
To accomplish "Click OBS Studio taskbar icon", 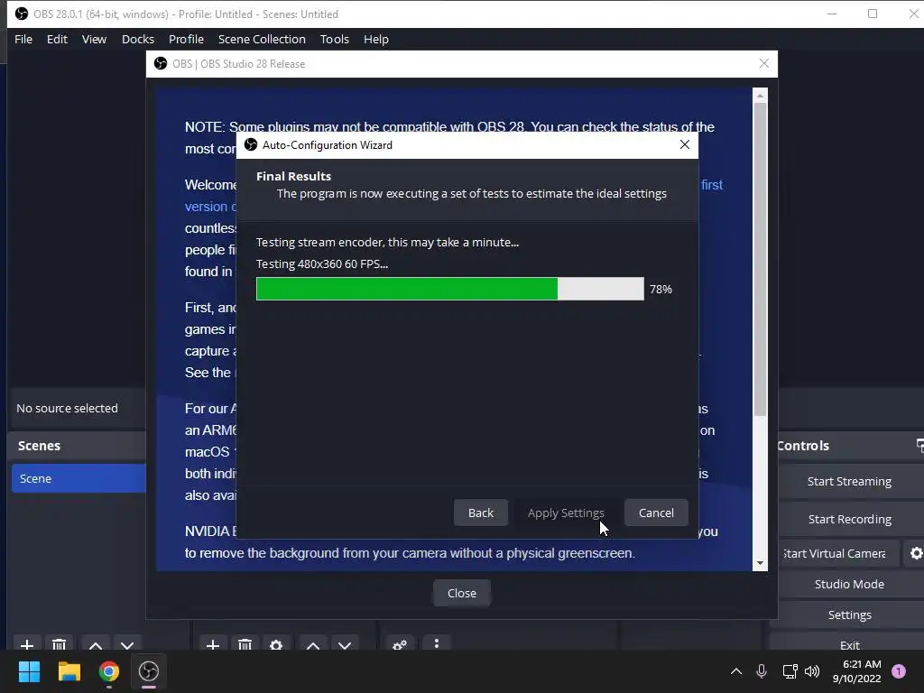I will tap(149, 671).
